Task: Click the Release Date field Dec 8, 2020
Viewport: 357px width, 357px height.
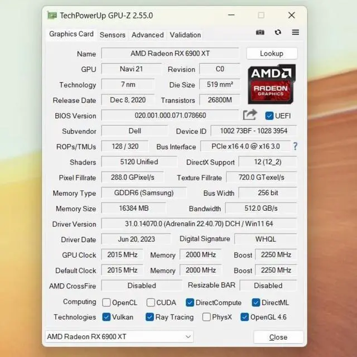Action: pos(128,100)
